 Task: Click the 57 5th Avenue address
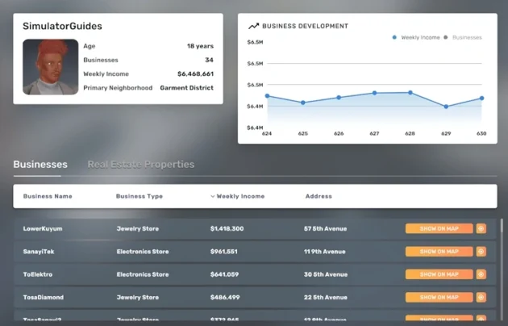tap(325, 229)
